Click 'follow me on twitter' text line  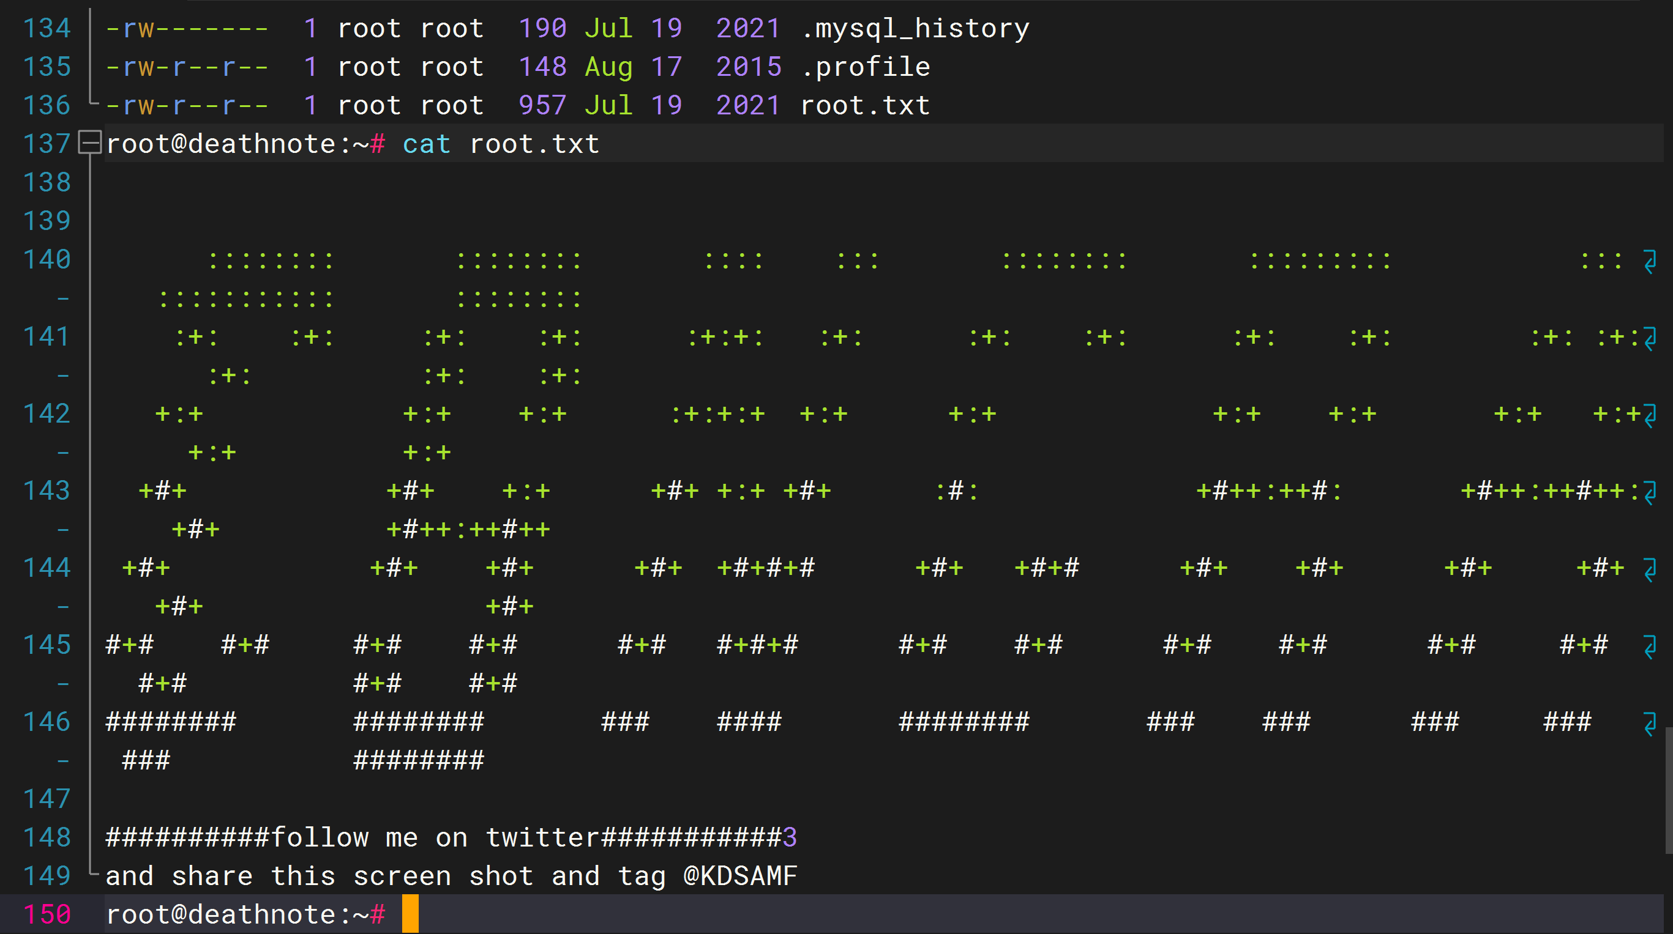pos(435,837)
